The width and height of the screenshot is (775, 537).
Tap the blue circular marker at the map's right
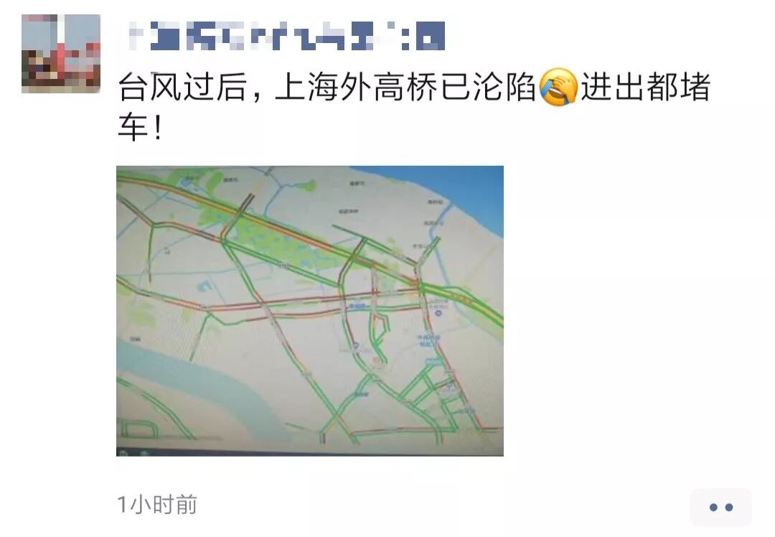point(439,314)
